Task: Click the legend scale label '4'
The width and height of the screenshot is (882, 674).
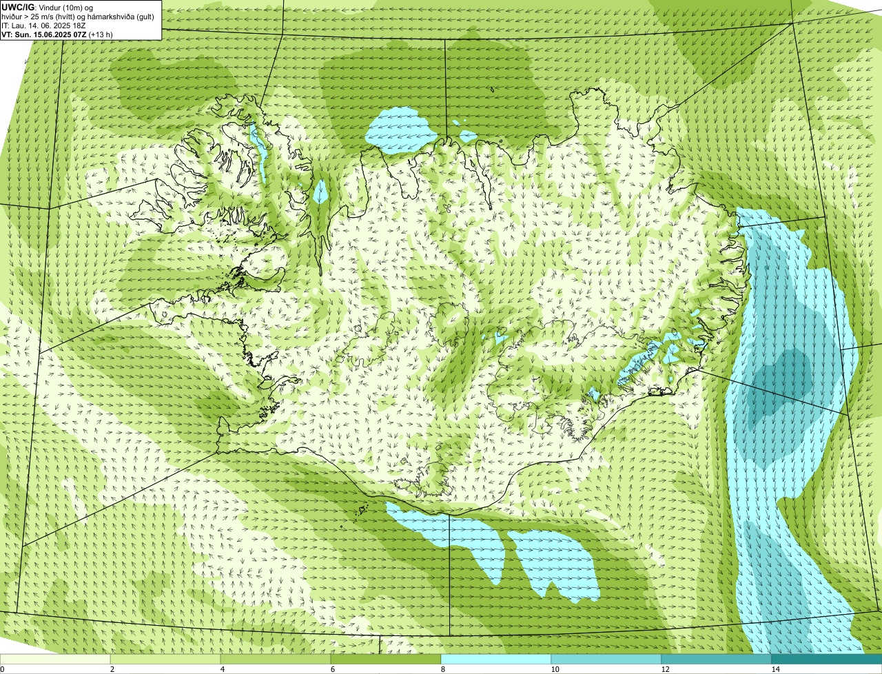Action: click(x=222, y=669)
